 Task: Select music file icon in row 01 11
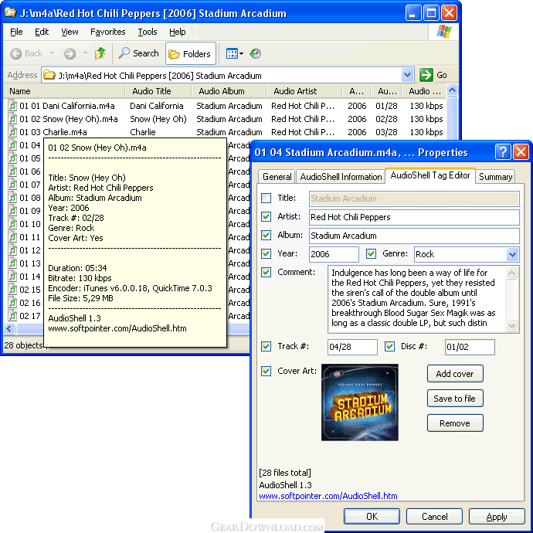point(12,237)
